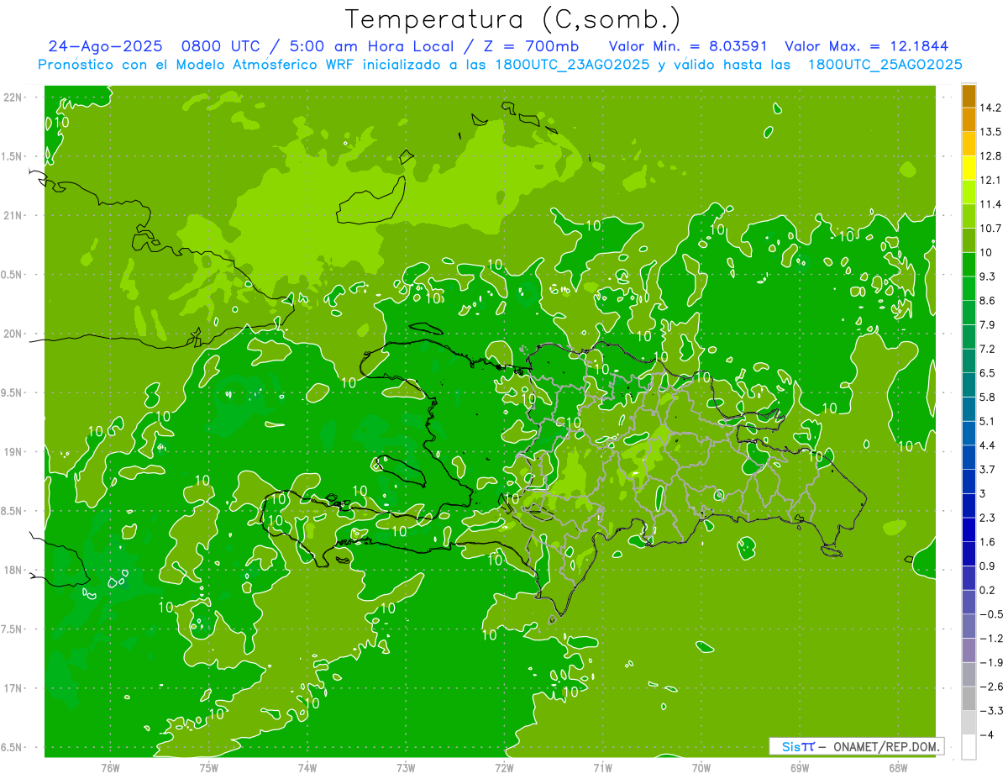The image size is (1008, 779).
Task: Click the '2.3' colorbar label
Action: point(988,518)
